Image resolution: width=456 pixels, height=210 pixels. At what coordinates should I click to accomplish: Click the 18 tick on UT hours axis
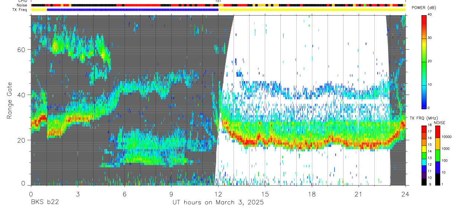point(312,194)
